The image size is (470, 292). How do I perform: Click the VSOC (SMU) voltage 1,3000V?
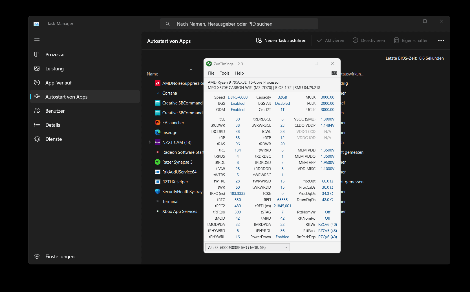pos(327,119)
